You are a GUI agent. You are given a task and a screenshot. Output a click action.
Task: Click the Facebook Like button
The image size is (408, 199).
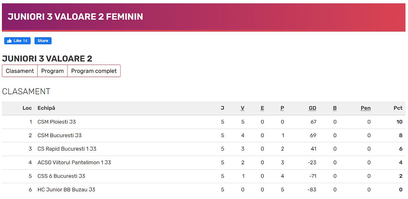[x=18, y=41]
